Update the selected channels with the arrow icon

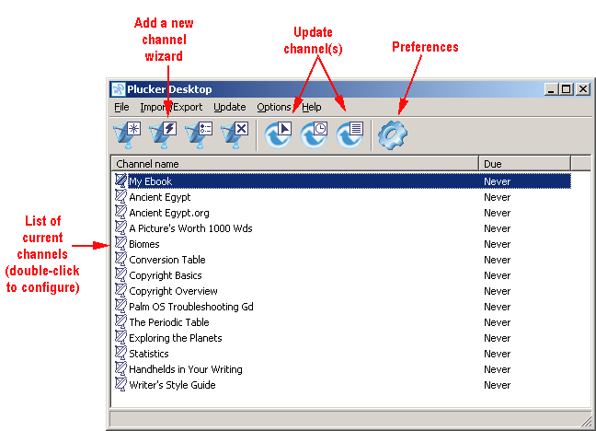278,134
